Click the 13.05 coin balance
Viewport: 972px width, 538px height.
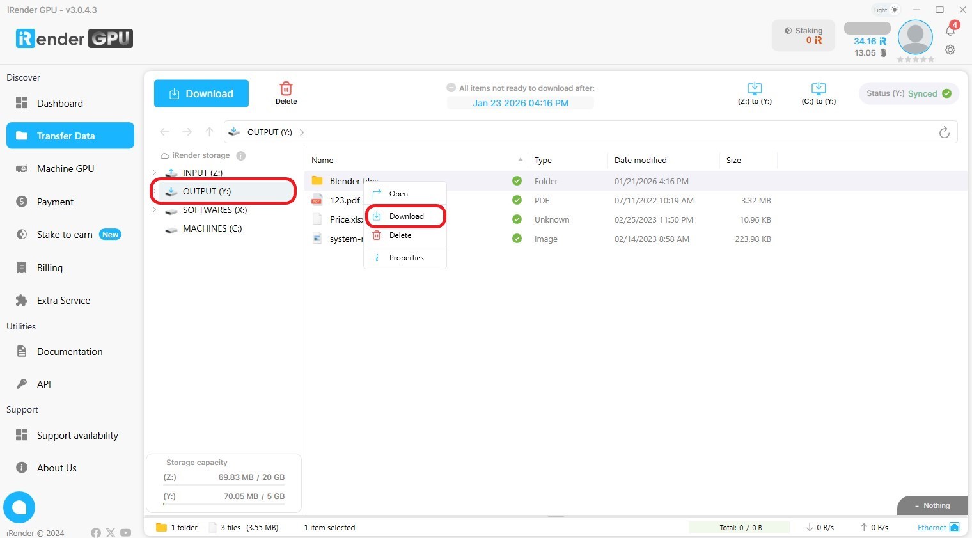click(870, 53)
